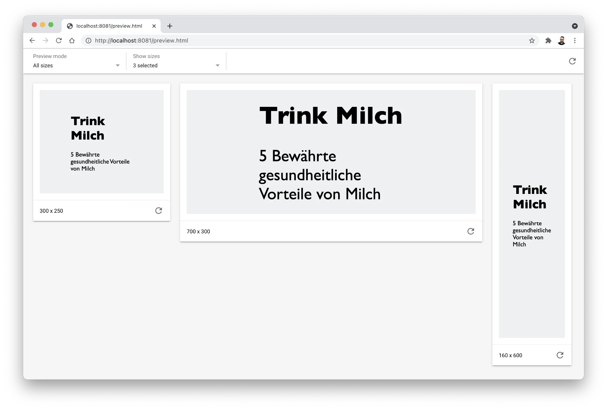
Task: Reload the 160 x 600 banner preview
Action: [560, 355]
